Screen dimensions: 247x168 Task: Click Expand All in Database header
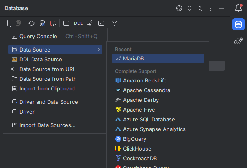pyautogui.click(x=190, y=8)
